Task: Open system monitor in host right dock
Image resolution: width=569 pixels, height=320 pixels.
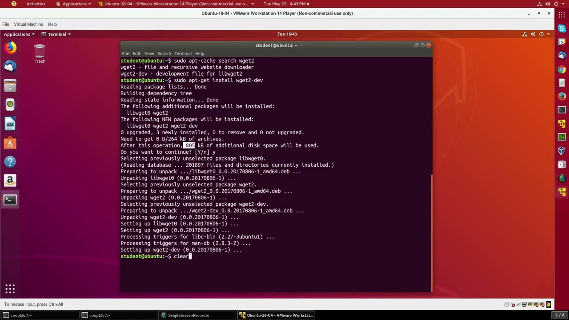Action: (562, 137)
